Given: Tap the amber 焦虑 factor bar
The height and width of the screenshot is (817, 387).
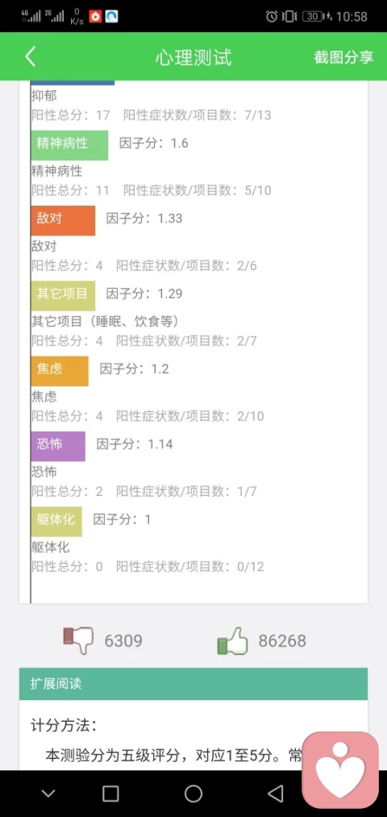Looking at the screenshot, I should tap(60, 371).
